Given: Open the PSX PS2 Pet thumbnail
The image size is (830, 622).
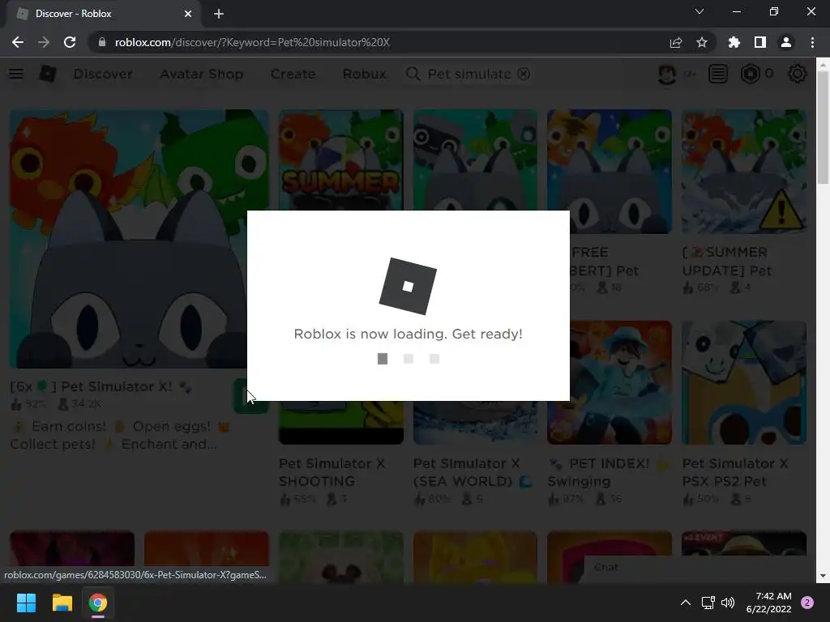Looking at the screenshot, I should [x=744, y=382].
